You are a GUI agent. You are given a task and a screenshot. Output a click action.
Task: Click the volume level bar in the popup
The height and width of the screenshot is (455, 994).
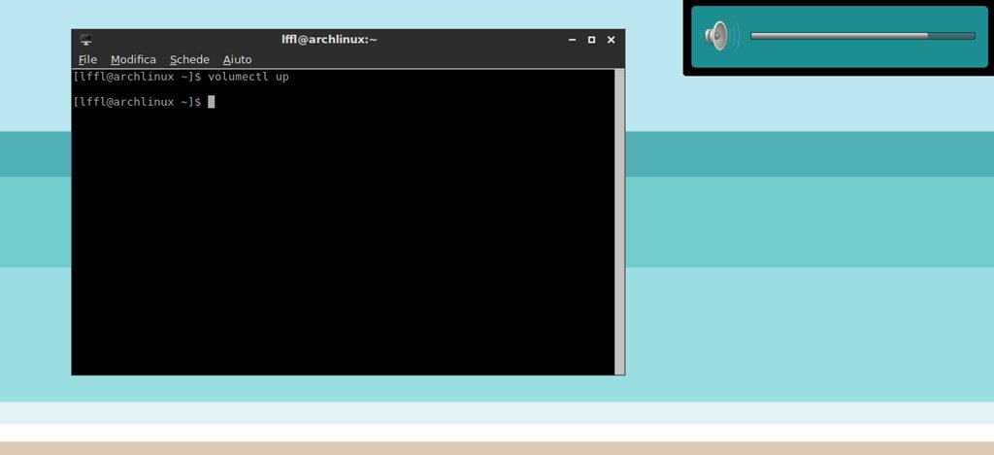[863, 36]
